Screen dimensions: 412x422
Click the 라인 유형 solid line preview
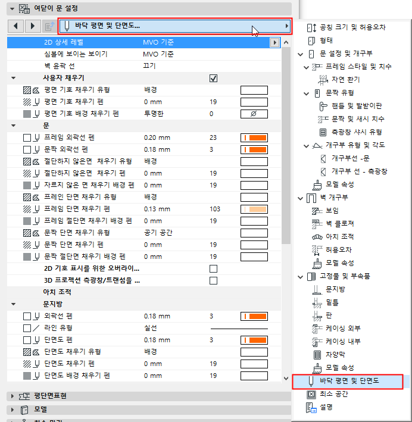[239, 329]
